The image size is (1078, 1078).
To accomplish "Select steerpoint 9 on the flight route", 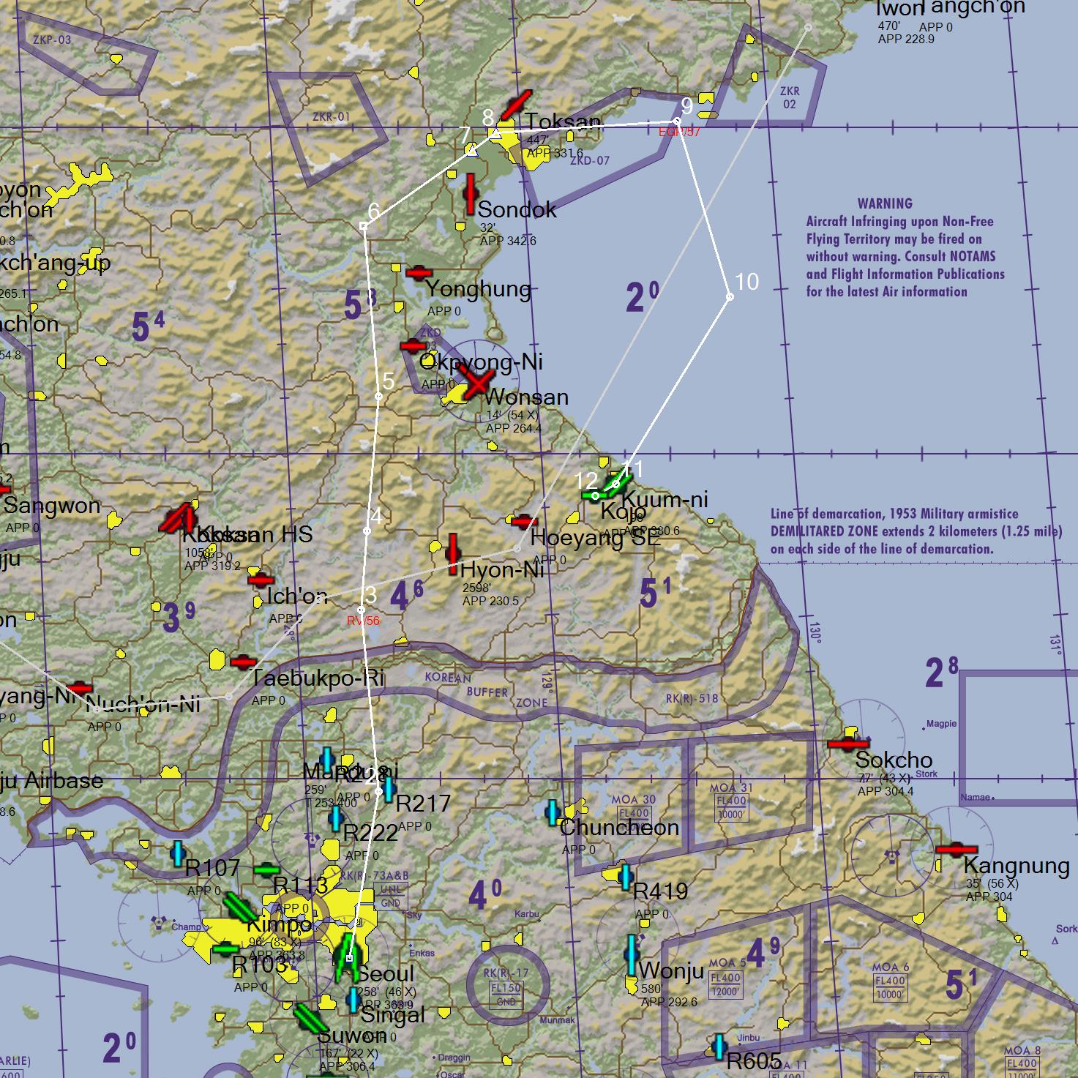I will coord(677,119).
